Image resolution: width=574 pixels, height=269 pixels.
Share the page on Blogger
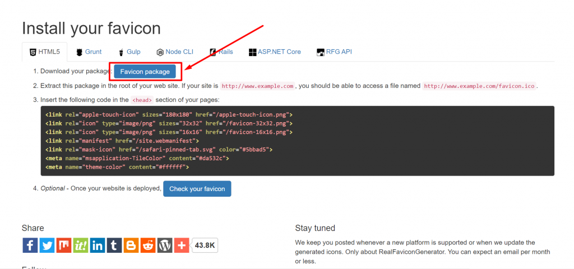click(x=131, y=245)
